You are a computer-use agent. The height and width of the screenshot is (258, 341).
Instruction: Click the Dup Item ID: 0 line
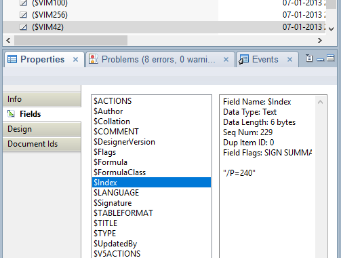248,143
